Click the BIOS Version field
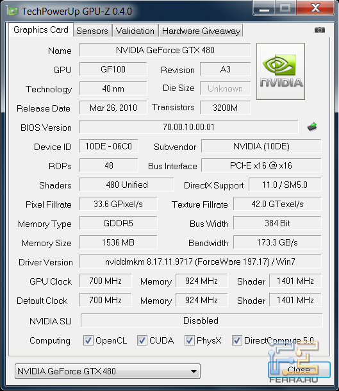Image resolution: width=339 pixels, height=391 pixels. pyautogui.click(x=189, y=127)
